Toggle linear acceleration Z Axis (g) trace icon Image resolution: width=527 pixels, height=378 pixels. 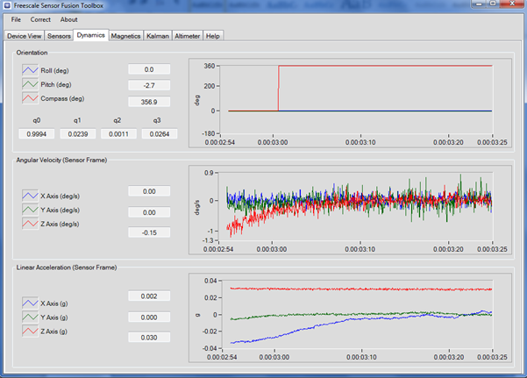click(x=30, y=332)
